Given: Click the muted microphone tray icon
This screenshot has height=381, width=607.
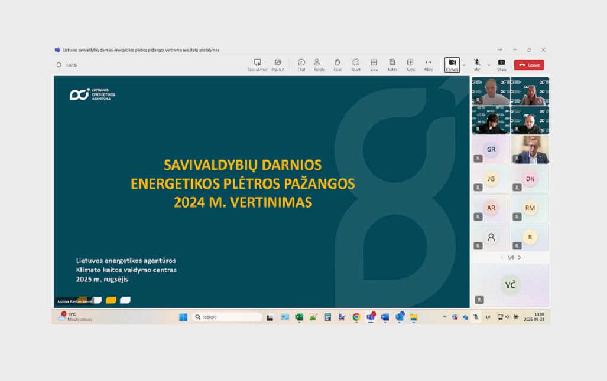Looking at the screenshot, I should pos(476,317).
